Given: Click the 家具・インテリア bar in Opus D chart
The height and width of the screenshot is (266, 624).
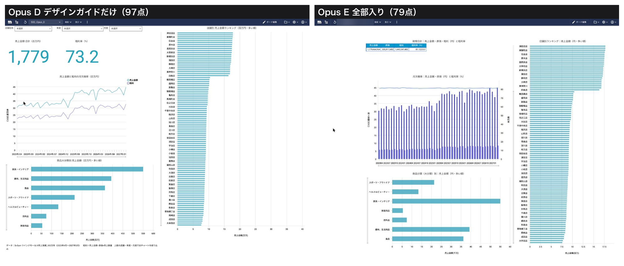Looking at the screenshot, I should click(87, 169).
